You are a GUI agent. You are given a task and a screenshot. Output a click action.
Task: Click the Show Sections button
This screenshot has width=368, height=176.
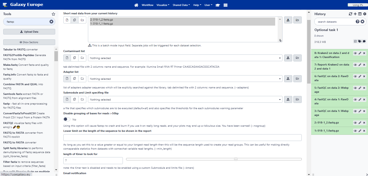pos(29,42)
